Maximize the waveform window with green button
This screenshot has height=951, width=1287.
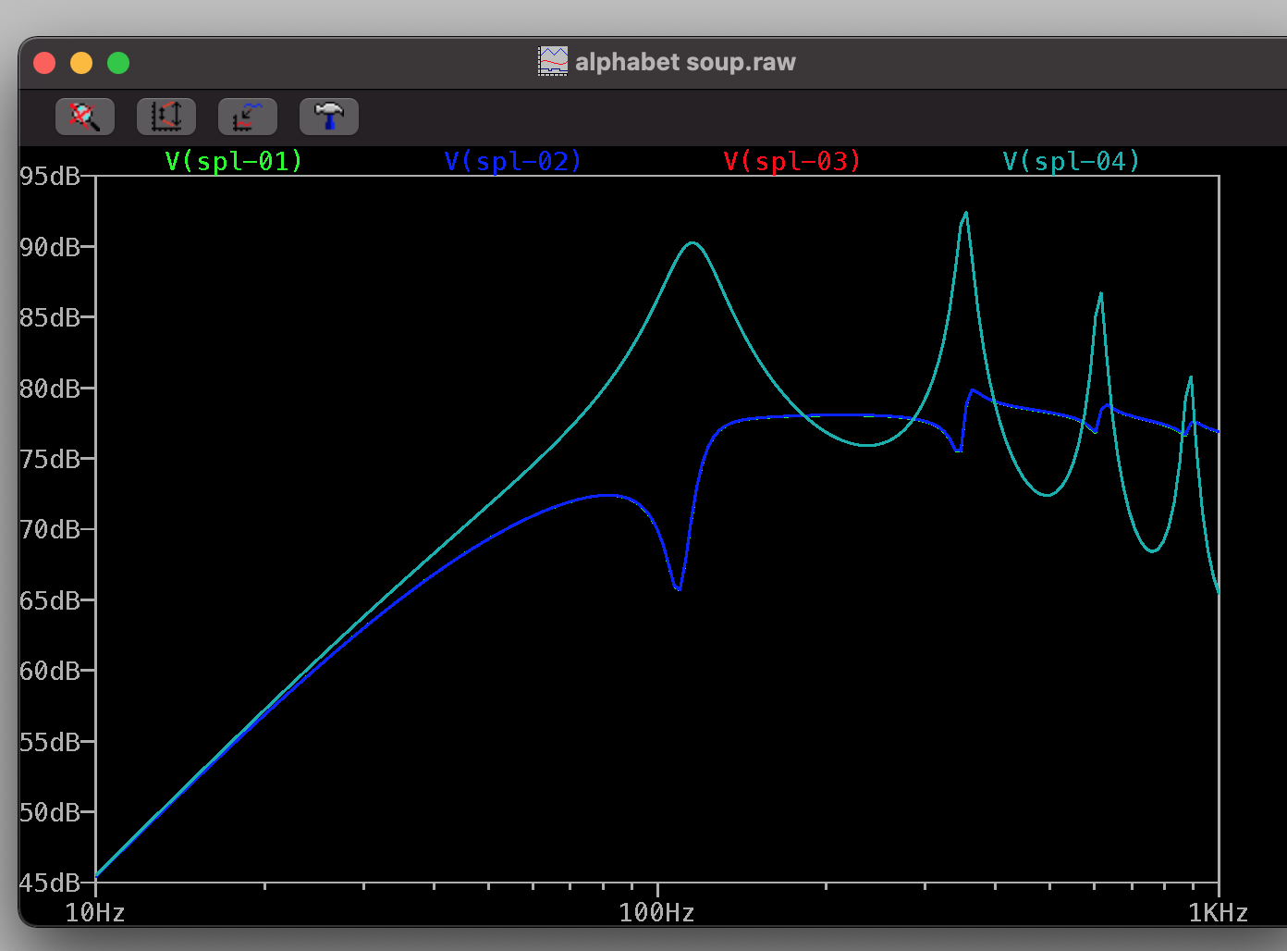click(118, 63)
